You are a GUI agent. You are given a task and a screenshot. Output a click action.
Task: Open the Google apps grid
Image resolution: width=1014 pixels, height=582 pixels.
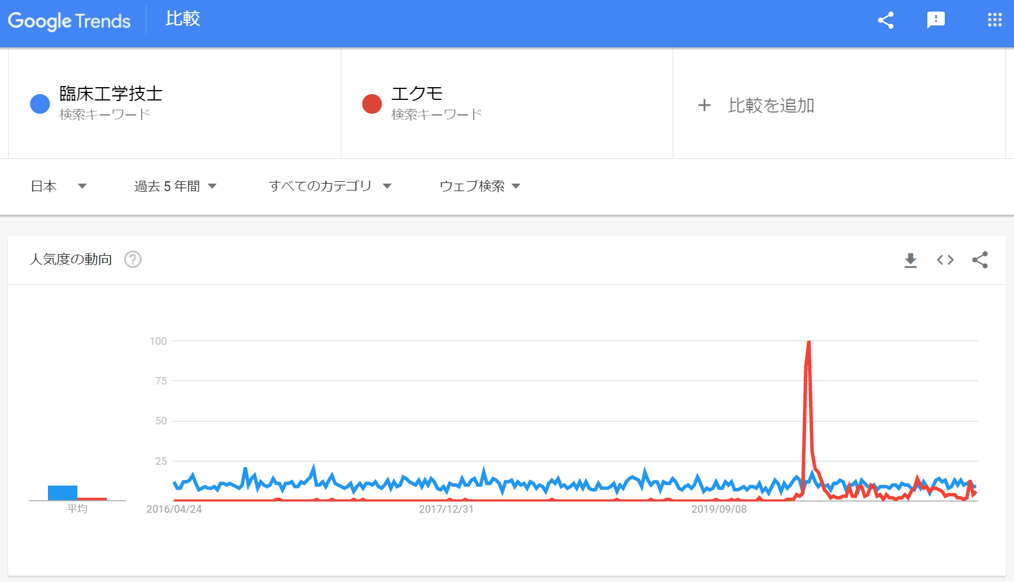[994, 20]
